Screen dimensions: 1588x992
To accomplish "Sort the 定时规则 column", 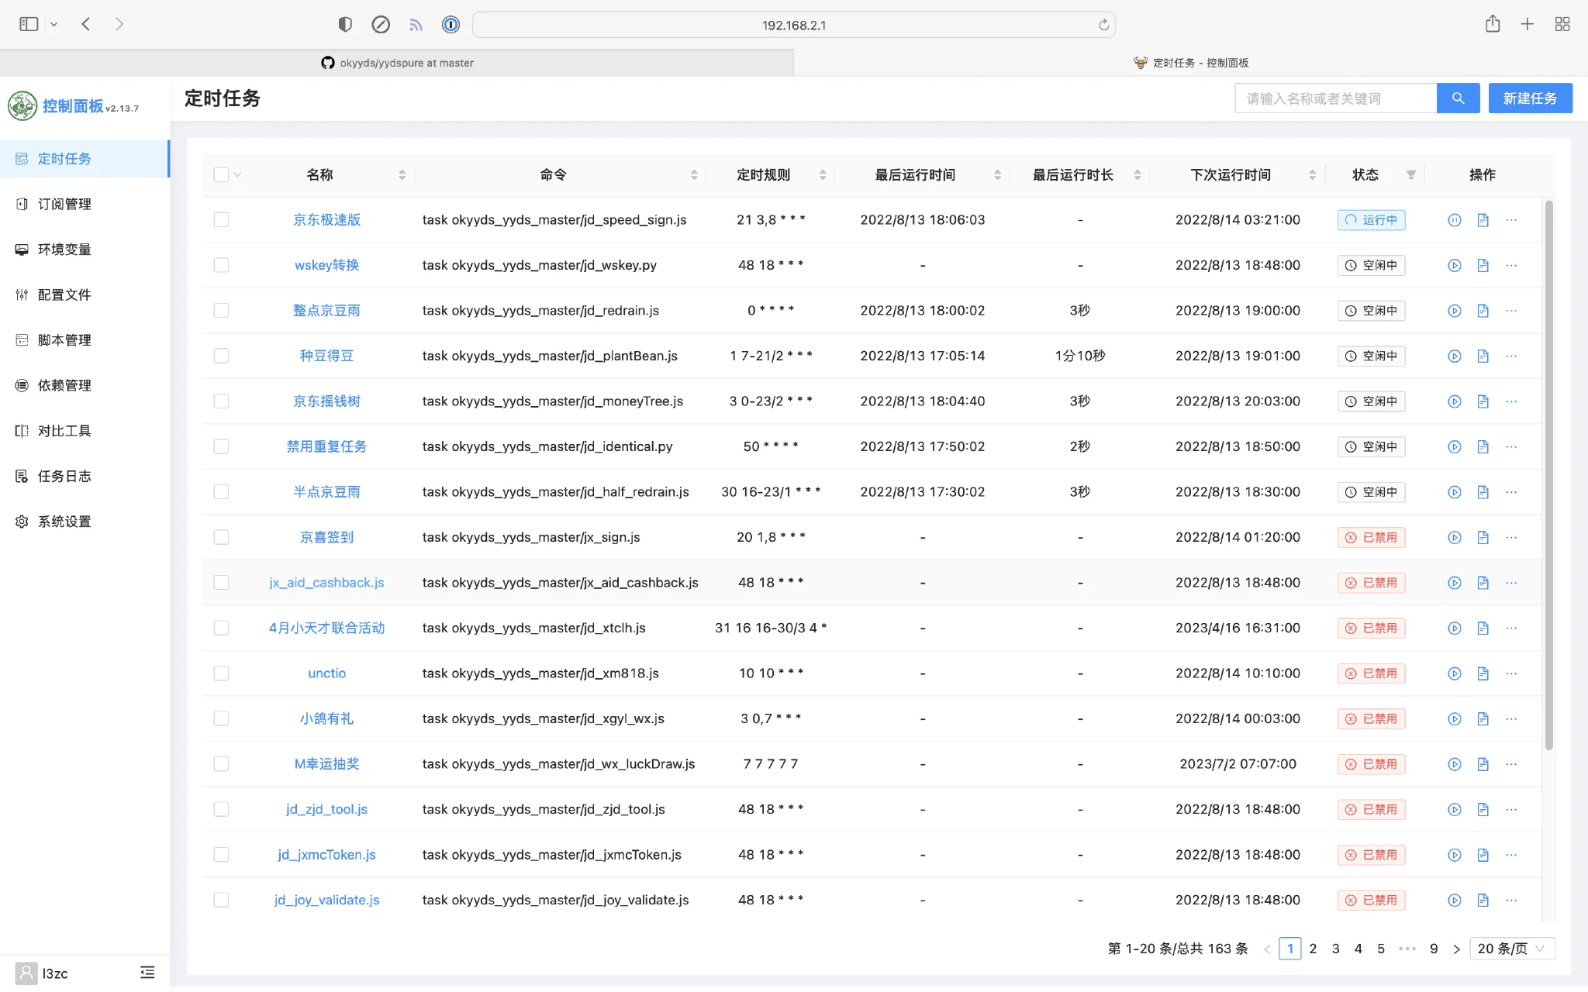I will point(822,174).
